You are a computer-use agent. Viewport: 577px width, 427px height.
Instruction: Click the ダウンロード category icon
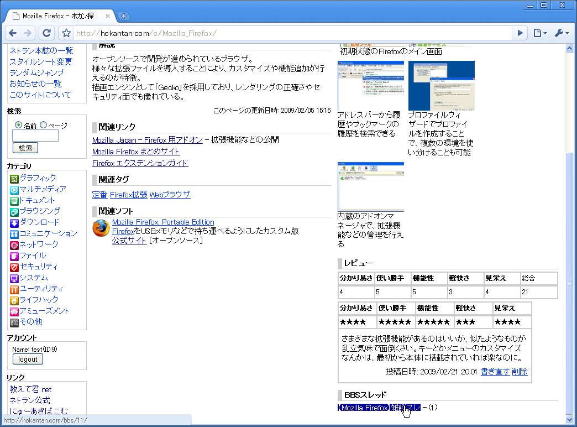pos(14,223)
